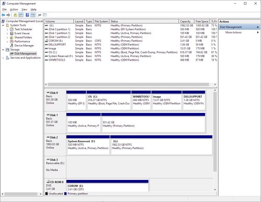Toggle the Show/Hide Action Pane toolbar icon
The width and height of the screenshot is (261, 202).
[x=33, y=15]
